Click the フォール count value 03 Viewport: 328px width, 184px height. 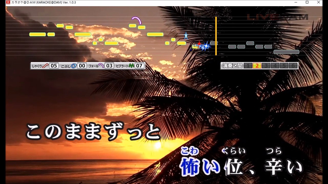109,66
